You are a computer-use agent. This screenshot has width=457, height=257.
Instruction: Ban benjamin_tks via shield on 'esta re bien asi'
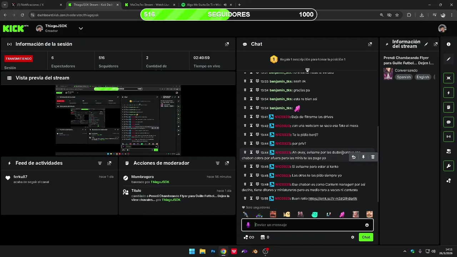pyautogui.click(x=257, y=99)
